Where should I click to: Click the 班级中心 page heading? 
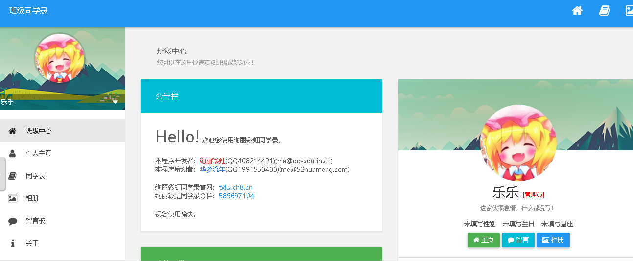tap(171, 51)
